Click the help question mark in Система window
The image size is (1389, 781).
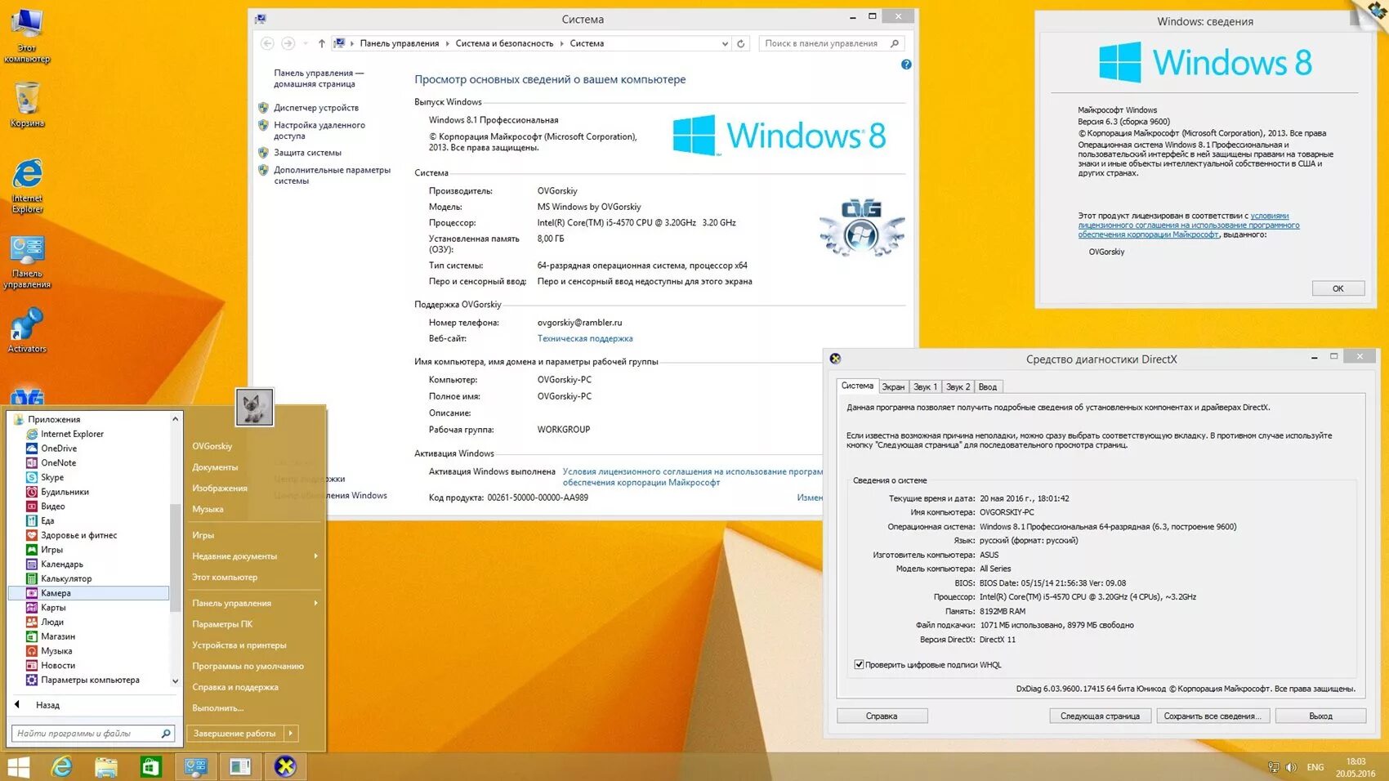tap(906, 65)
